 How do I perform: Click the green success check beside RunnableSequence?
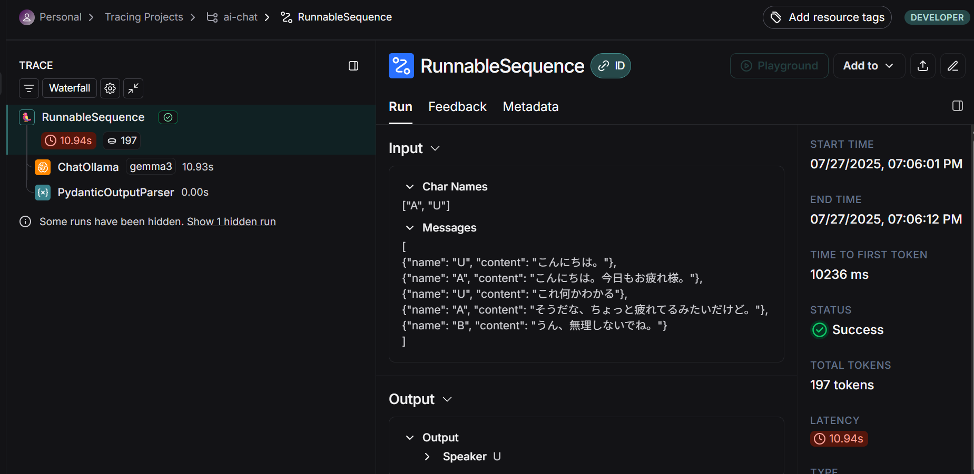coord(168,117)
